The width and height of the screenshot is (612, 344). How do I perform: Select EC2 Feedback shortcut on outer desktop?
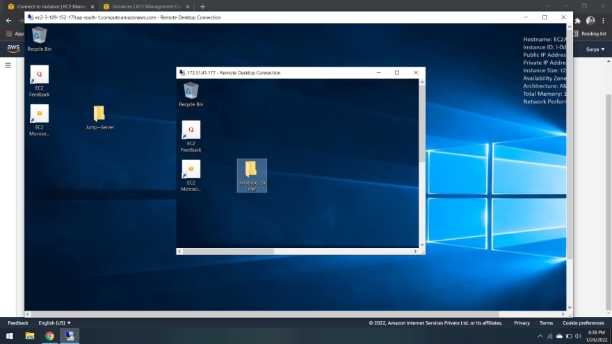click(39, 81)
